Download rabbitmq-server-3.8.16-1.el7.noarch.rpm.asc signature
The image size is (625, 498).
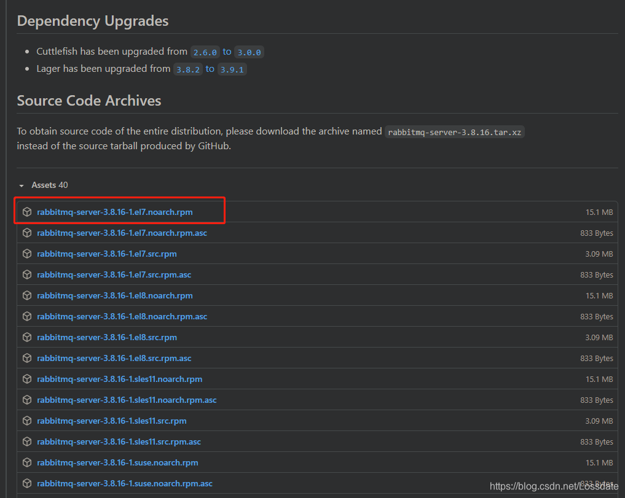122,233
